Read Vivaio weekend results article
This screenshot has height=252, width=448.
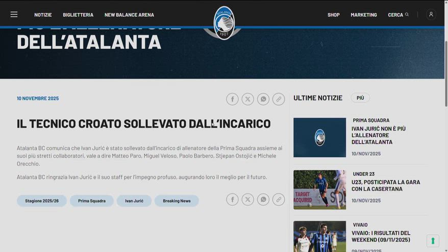coord(381,236)
